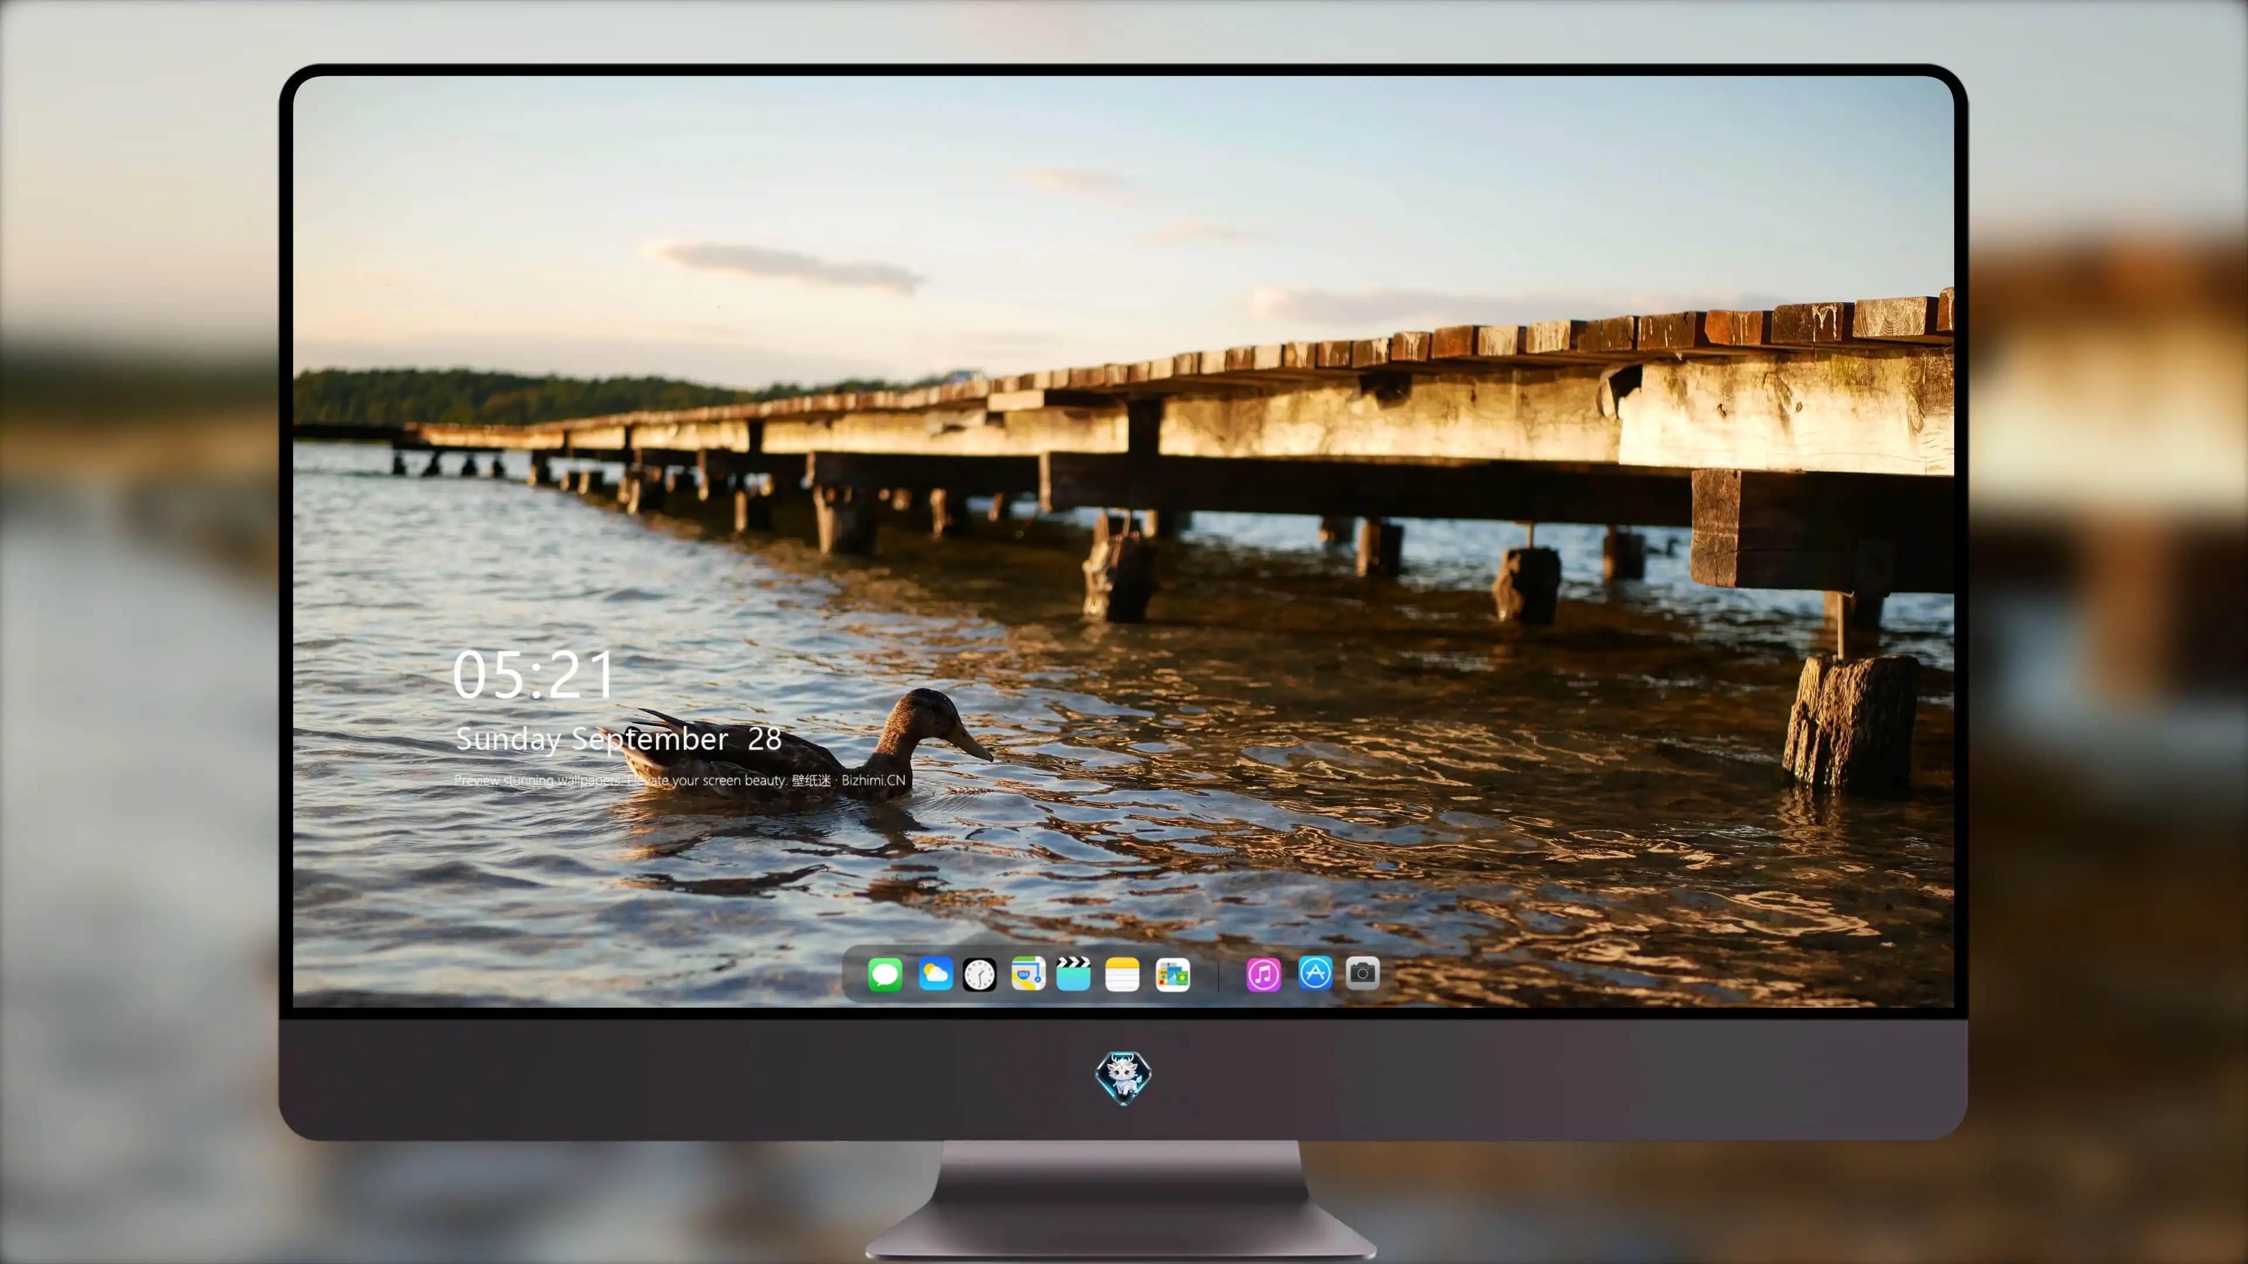2248x1264 pixels.
Task: Open the blue App Store icon
Action: point(1314,974)
